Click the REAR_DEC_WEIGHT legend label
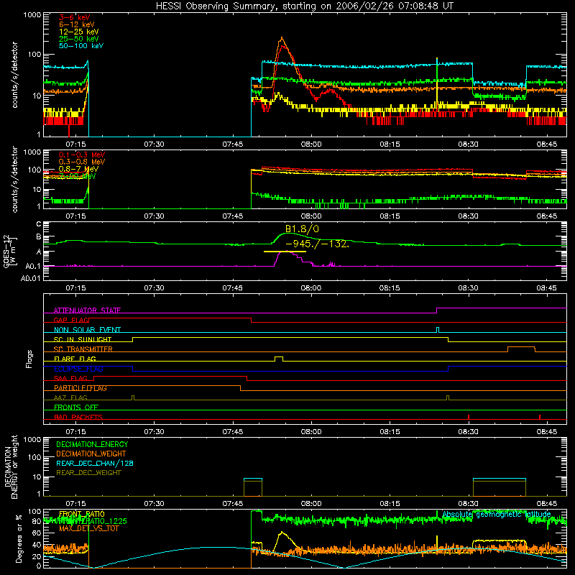Screen dimensions: 575x575 [88, 473]
